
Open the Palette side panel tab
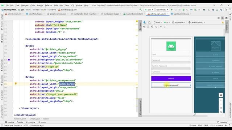pyautogui.click(x=140, y=26)
